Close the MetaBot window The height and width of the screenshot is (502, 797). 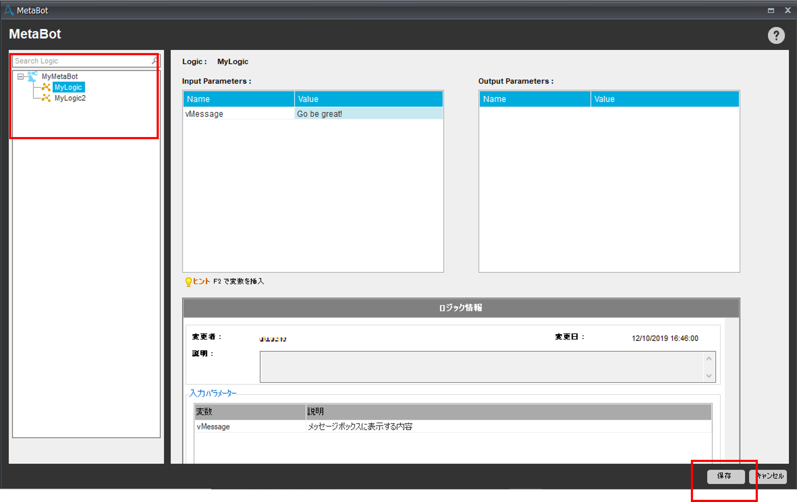point(788,10)
